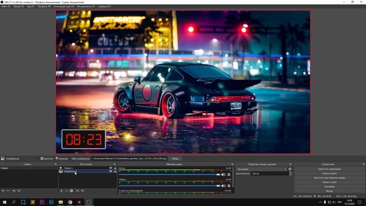The height and width of the screenshot is (206, 366).
Task: Open File Explorer from the taskbar
Action: (x=61, y=202)
